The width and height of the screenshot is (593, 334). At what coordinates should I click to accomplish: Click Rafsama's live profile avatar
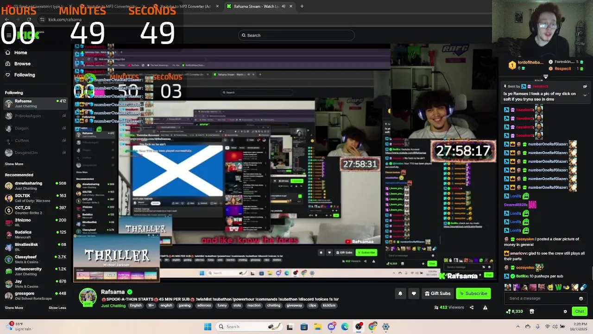(x=88, y=297)
